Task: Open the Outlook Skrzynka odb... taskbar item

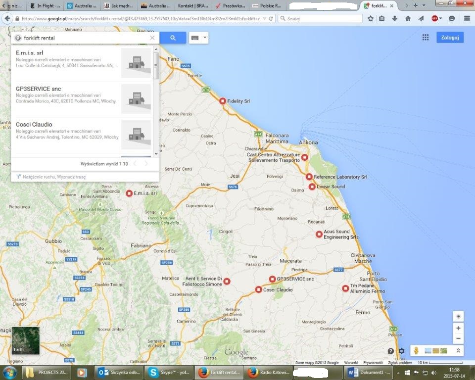Action: click(119, 373)
